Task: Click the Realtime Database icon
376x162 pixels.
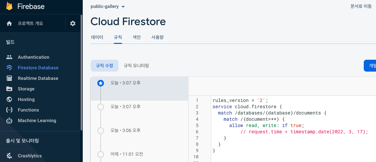Action: (x=9, y=78)
